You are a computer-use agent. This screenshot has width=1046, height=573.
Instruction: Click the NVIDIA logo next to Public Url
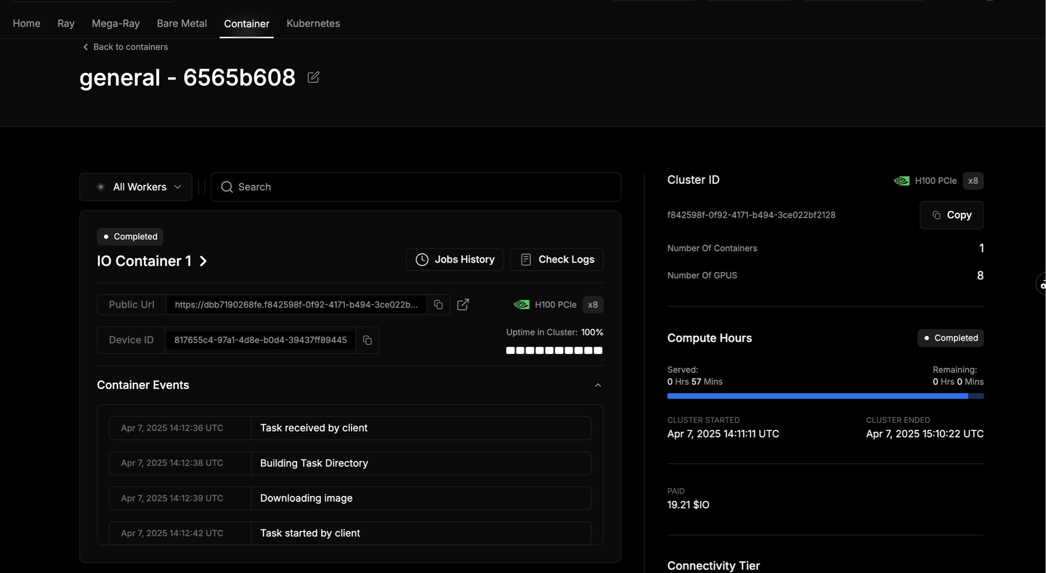(521, 305)
